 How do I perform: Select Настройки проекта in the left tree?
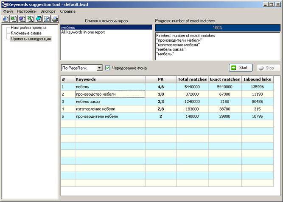(x=28, y=28)
